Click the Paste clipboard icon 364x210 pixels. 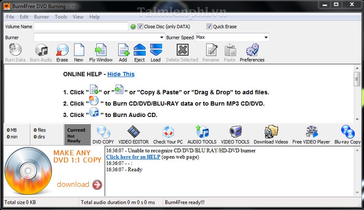point(230,50)
